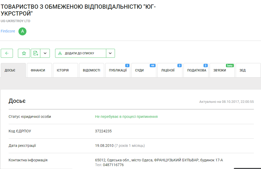
Task: Expand the Додати до списку dropdown arrow
Action: 110,53
